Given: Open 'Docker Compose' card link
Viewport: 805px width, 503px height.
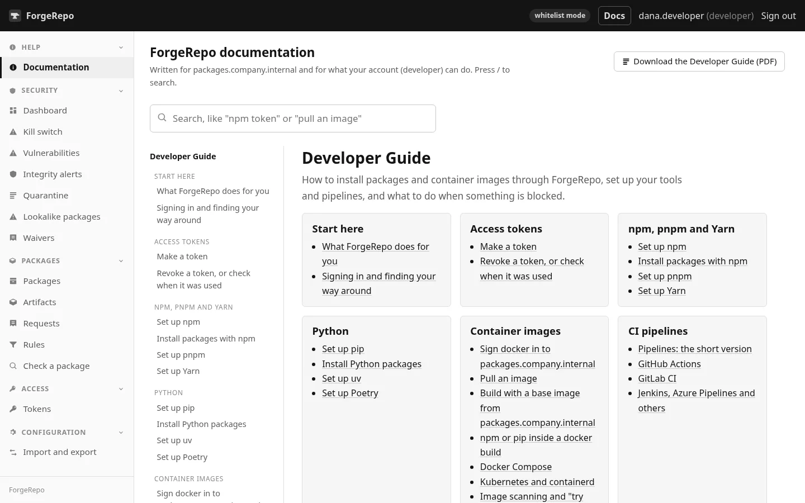Looking at the screenshot, I should [515, 467].
